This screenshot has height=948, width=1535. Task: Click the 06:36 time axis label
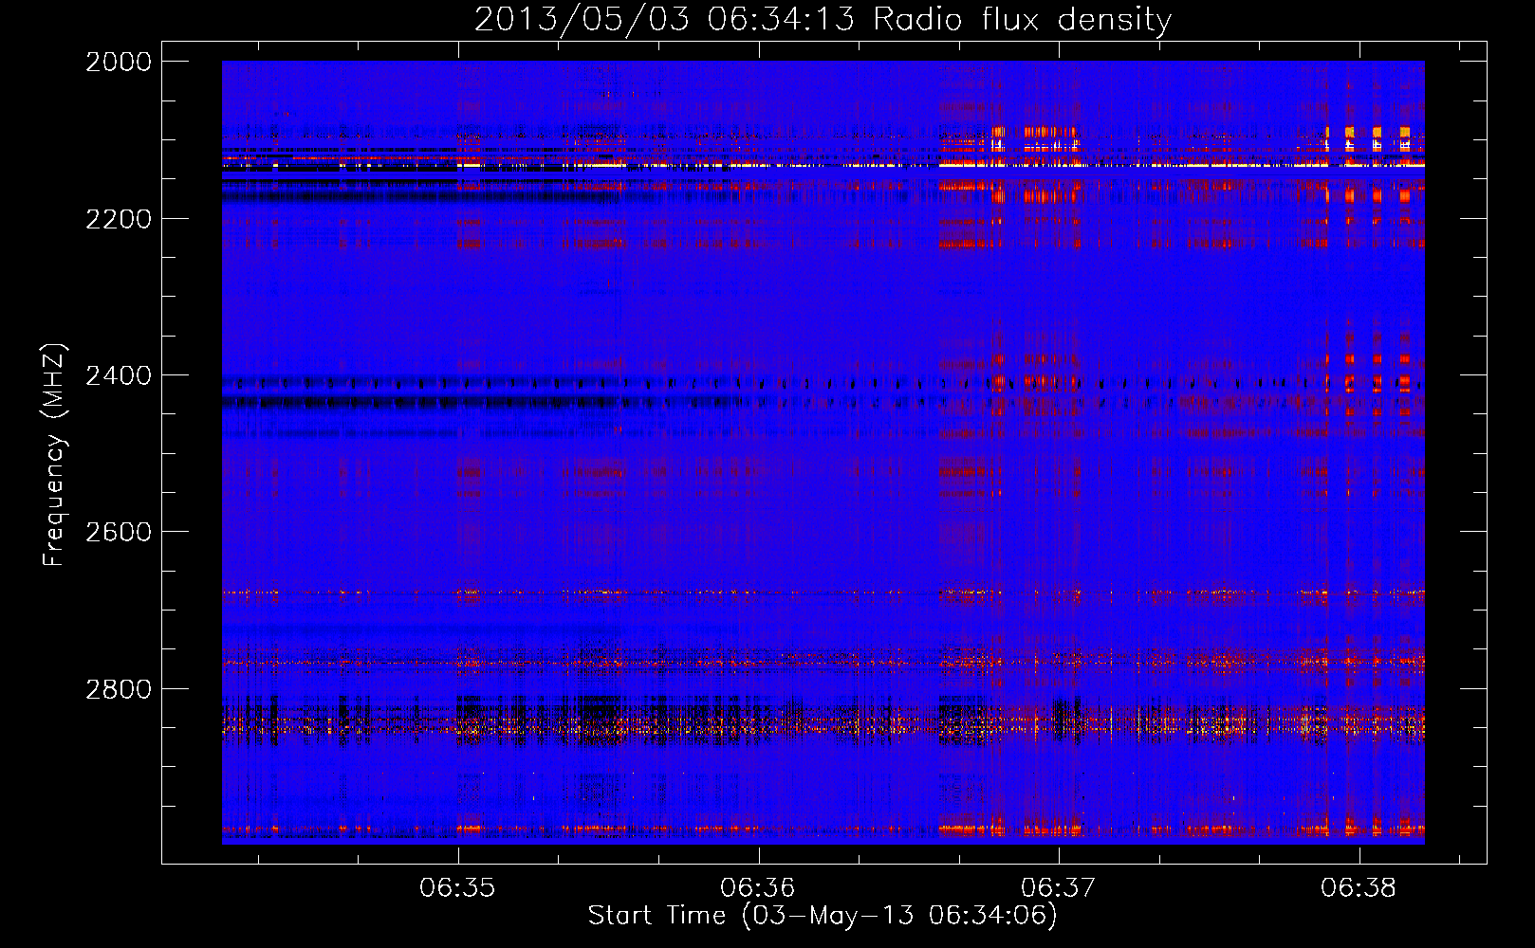point(757,887)
